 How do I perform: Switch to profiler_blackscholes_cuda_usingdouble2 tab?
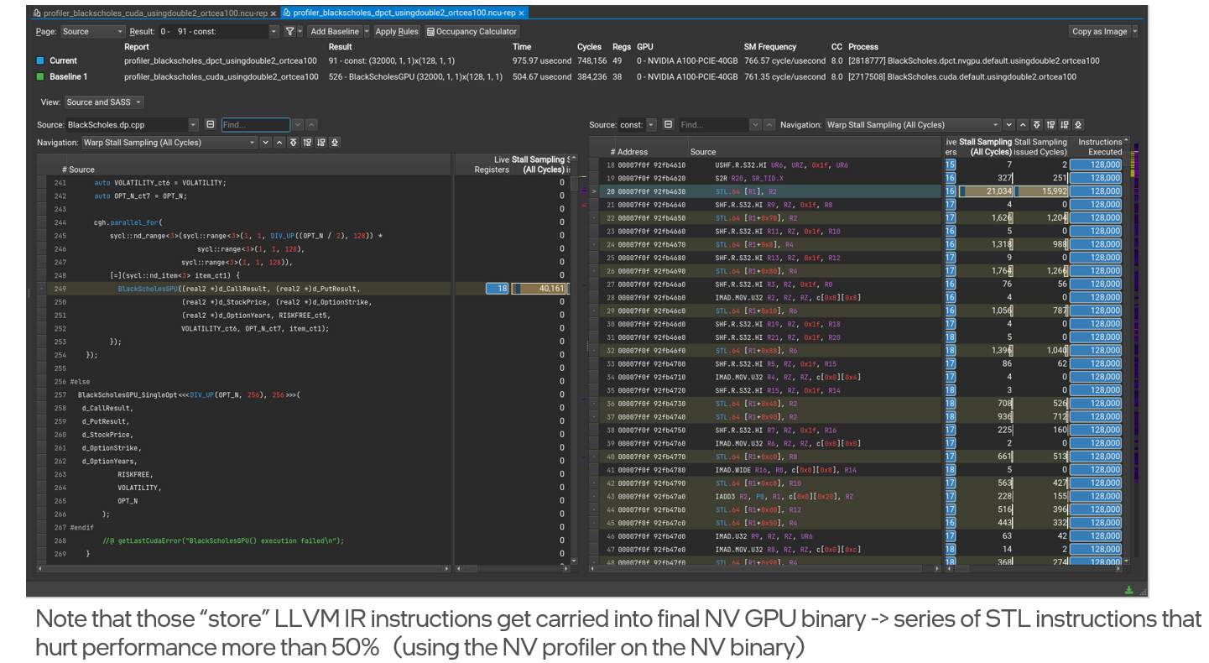154,13
